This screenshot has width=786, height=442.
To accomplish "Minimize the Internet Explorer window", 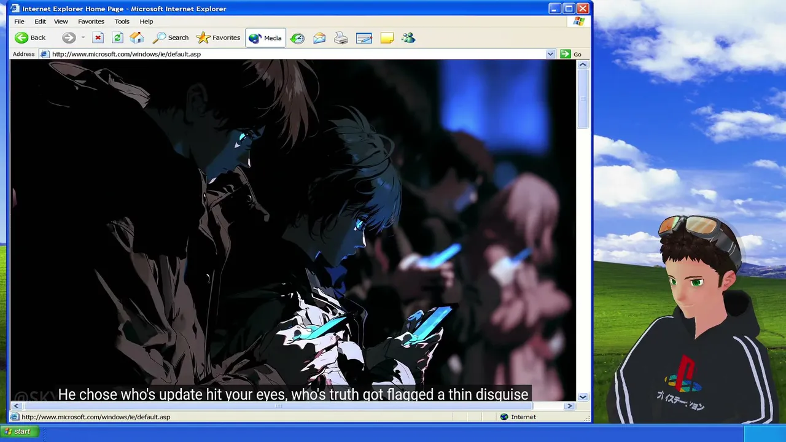I will click(554, 9).
